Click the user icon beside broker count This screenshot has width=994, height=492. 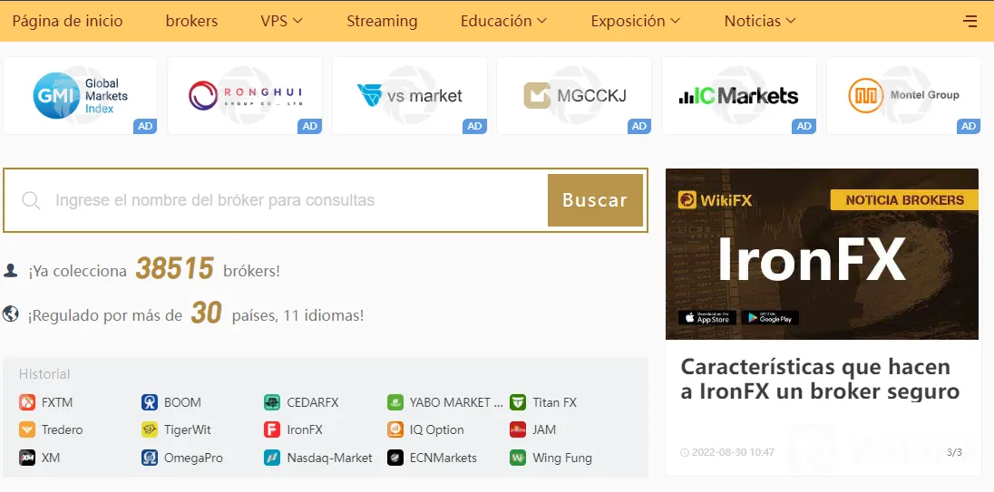pyautogui.click(x=10, y=270)
